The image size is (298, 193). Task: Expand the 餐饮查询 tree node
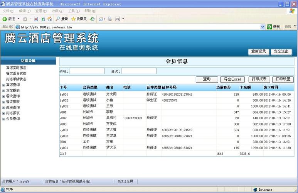[3, 96]
